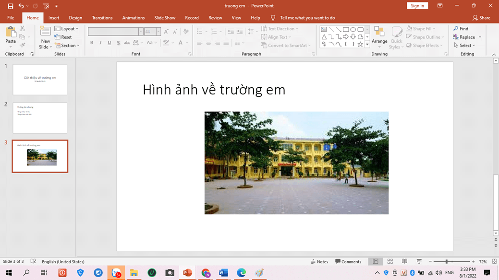Switch to the Animations tab
The width and height of the screenshot is (499, 280).
[133, 18]
